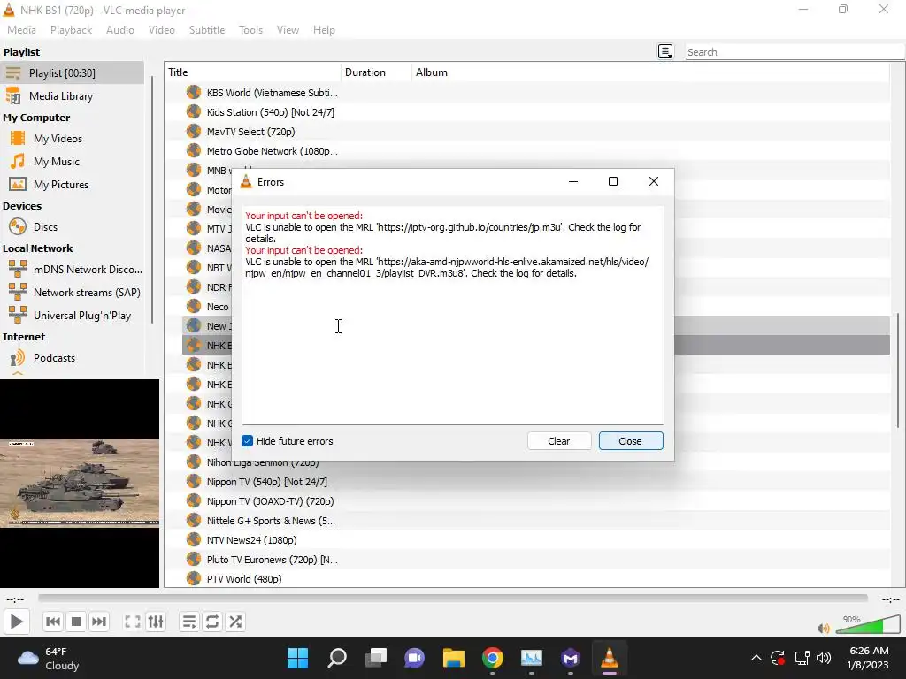
Task: Open Windows Start menu
Action: point(297,658)
